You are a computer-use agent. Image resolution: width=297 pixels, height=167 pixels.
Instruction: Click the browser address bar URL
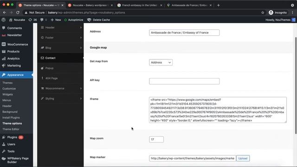click(x=86, y=13)
